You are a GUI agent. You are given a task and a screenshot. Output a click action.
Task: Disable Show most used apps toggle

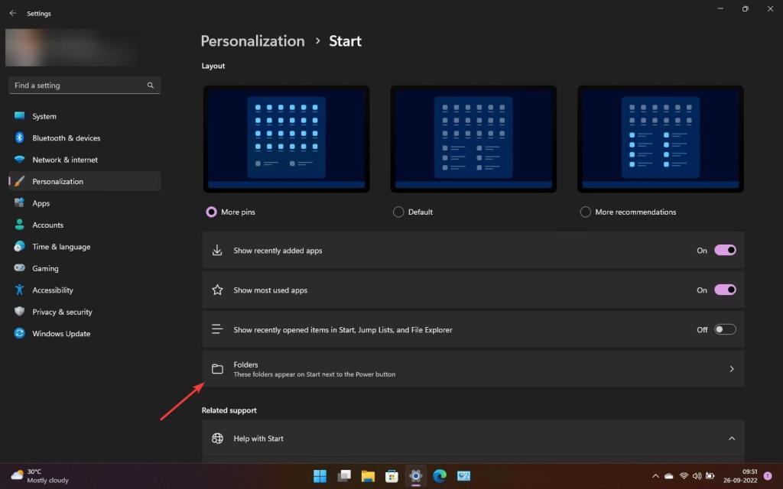point(724,290)
